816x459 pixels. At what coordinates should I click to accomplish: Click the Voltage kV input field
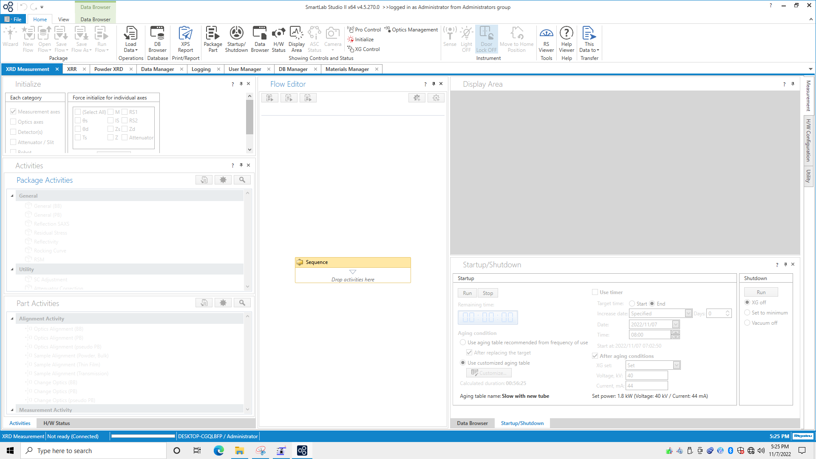coord(646,375)
